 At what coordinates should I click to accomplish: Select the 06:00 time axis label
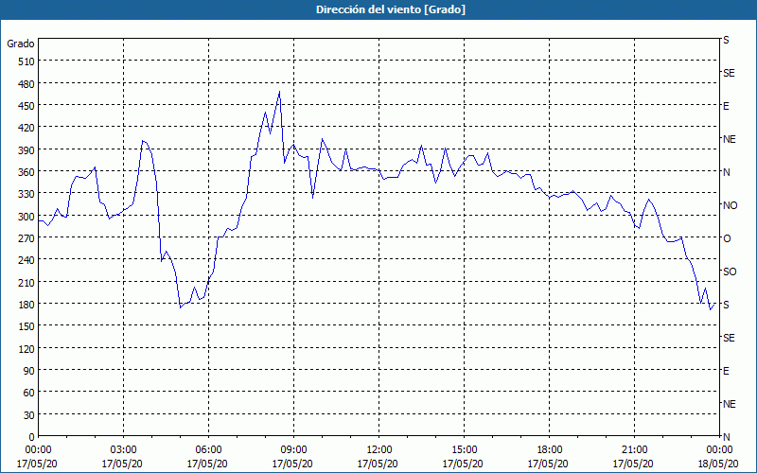208,450
